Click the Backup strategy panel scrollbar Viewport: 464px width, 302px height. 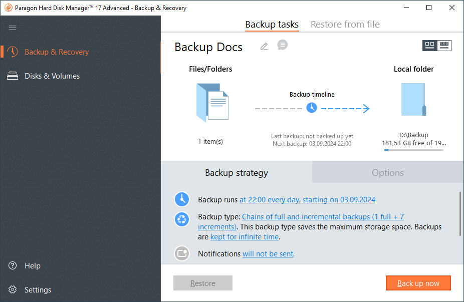[460, 213]
